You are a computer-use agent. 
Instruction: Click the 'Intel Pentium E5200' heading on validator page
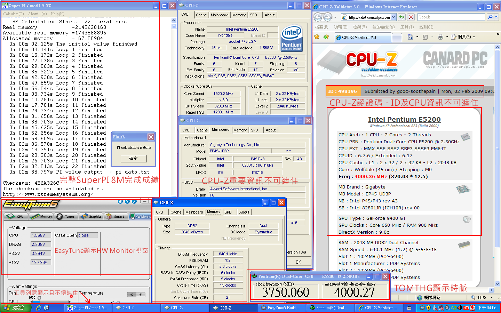click(x=404, y=119)
